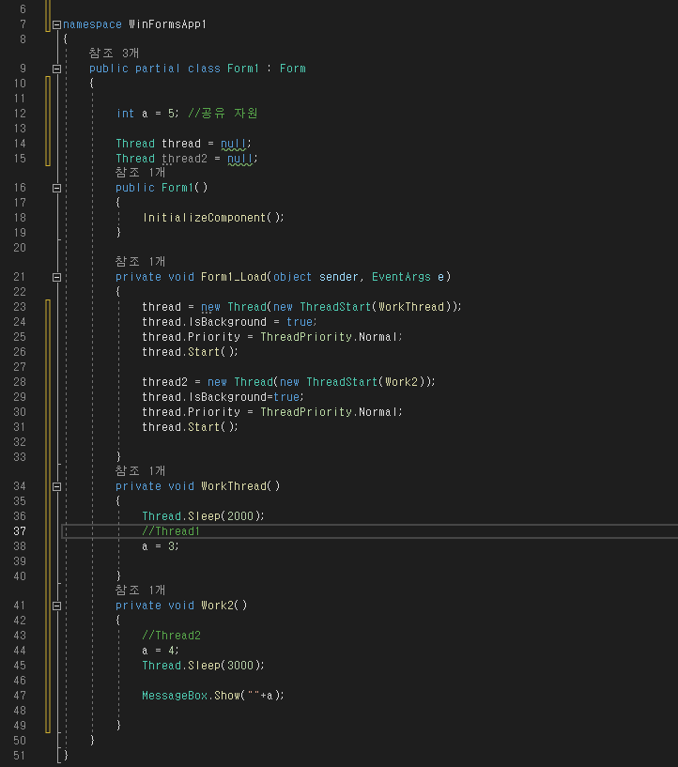Click 'WorkThread()' in its method declaration
This screenshot has width=678, height=767.
[240, 486]
